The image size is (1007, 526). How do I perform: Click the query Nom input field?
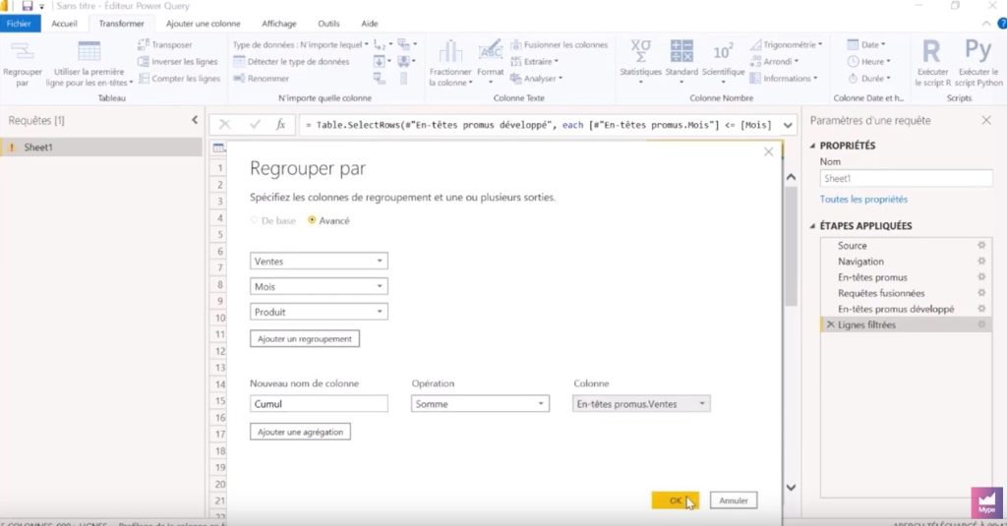pyautogui.click(x=906, y=179)
